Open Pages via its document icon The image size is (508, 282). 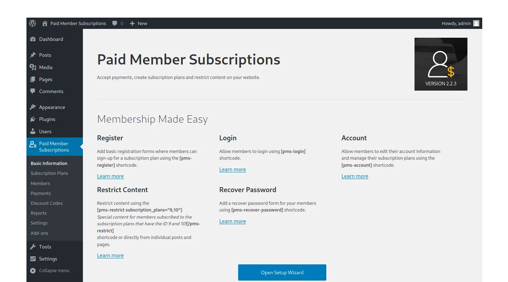pyautogui.click(x=33, y=79)
